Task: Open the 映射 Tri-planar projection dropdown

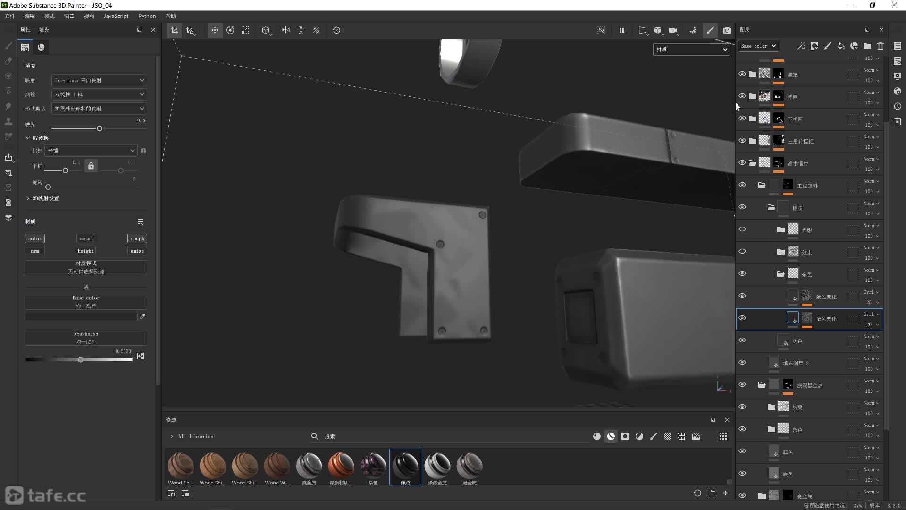Action: click(99, 80)
